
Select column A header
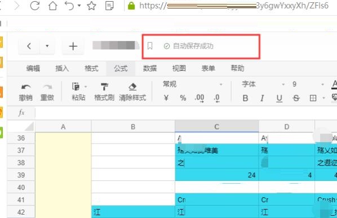pos(63,127)
